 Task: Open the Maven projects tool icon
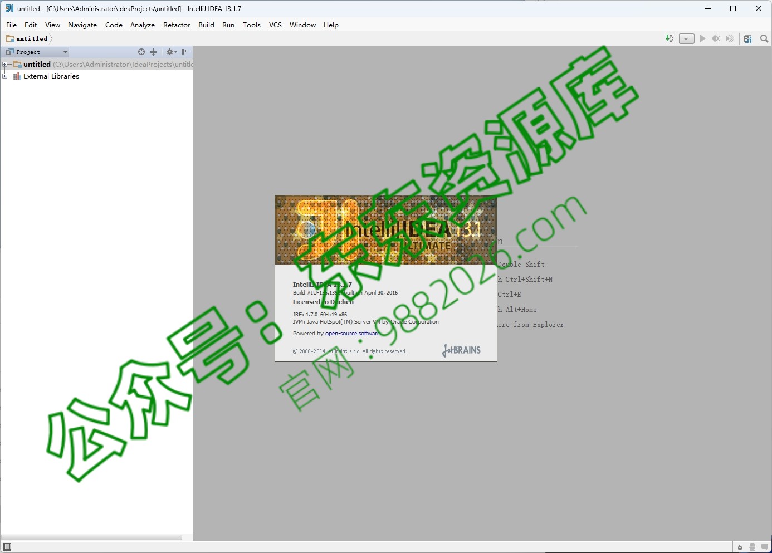pos(748,38)
